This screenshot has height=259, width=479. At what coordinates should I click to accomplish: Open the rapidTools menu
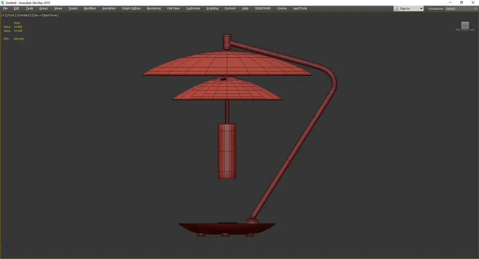300,8
